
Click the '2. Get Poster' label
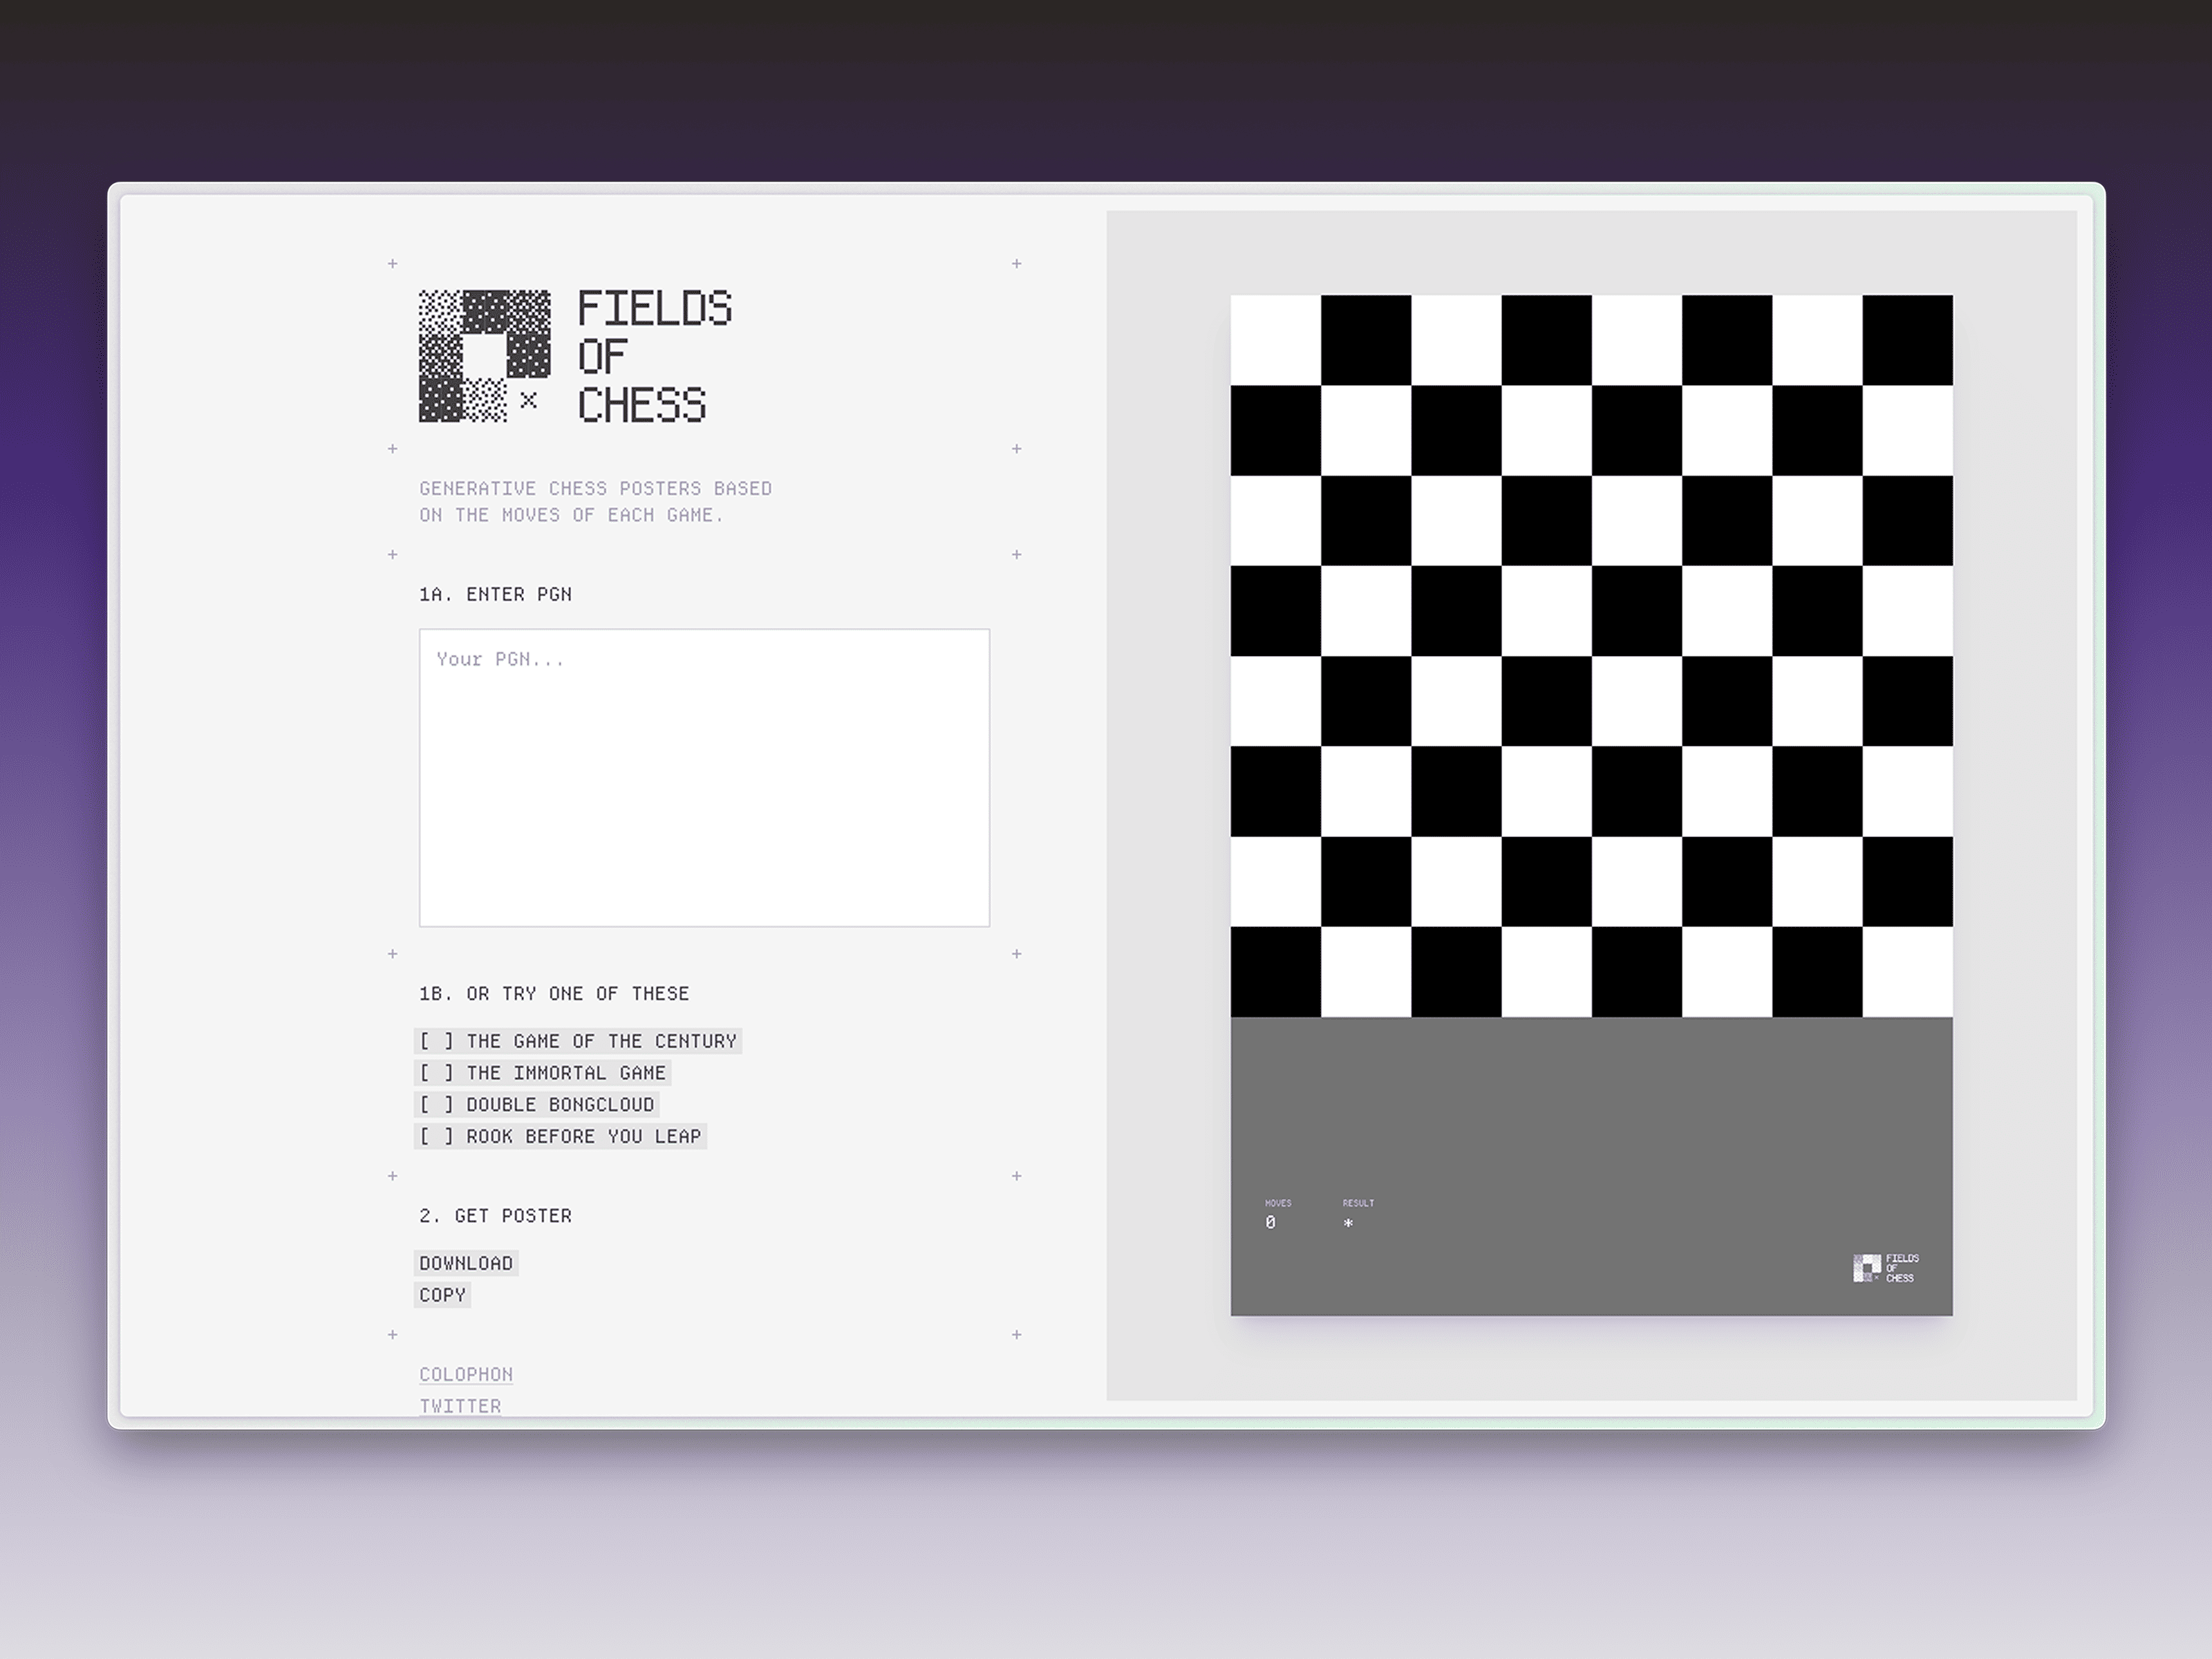[x=495, y=1216]
